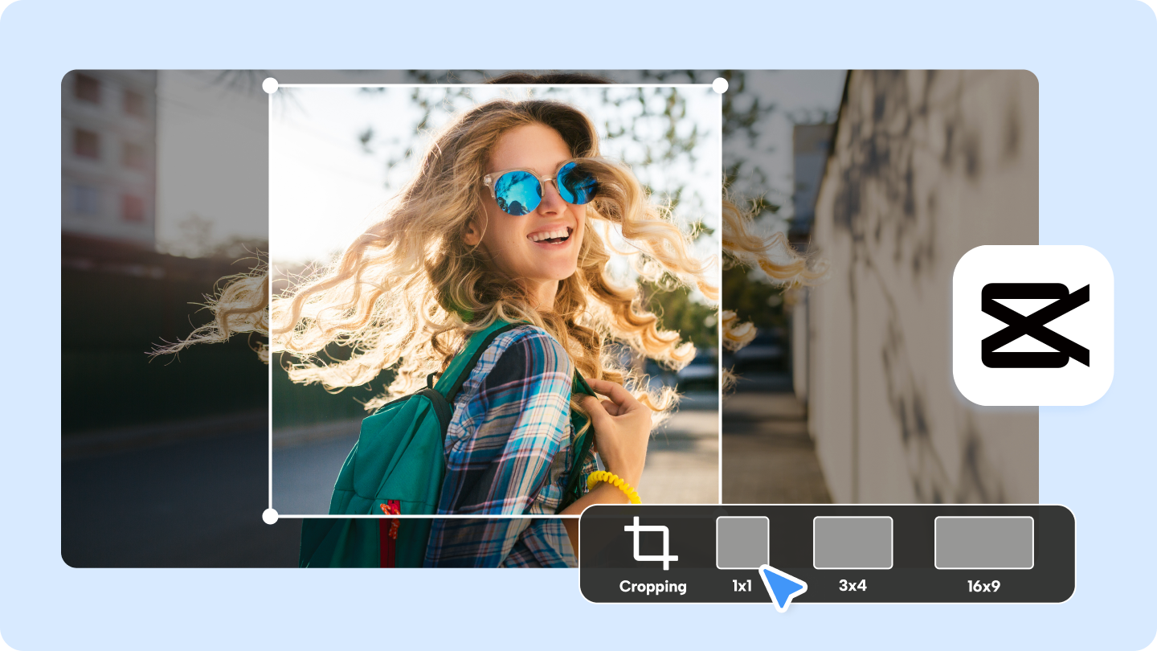
Task: Enable the 3x4 aspect ratio option
Action: pyautogui.click(x=852, y=555)
